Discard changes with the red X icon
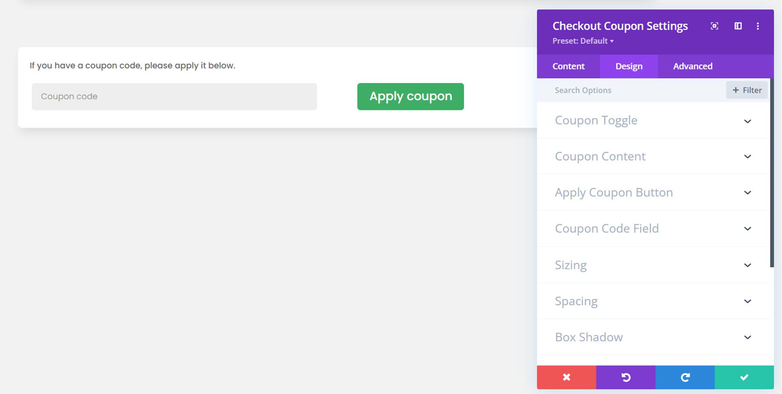Screen dimensions: 782x394 click(566, 377)
